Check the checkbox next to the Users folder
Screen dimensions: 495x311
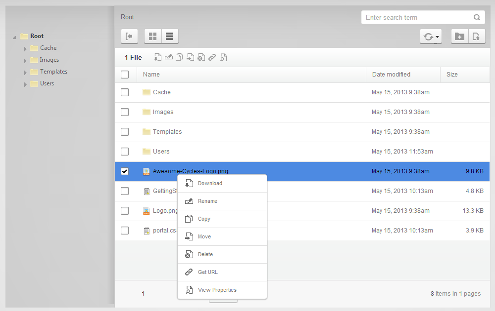(x=125, y=152)
